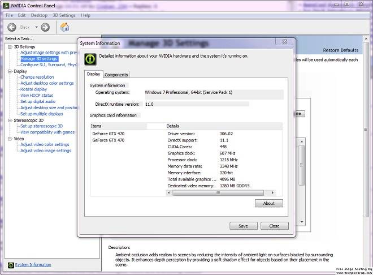This screenshot has width=373, height=275.
Task: Select the second GeForce GTX 470 item
Action: tap(109, 140)
